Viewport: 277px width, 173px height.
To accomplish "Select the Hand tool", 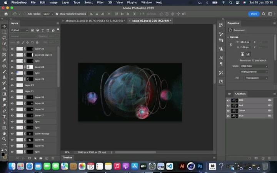I will 4,133.
